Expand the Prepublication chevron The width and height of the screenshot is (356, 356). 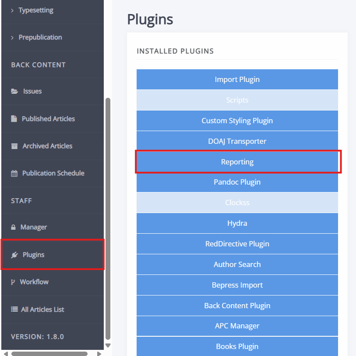pos(12,38)
